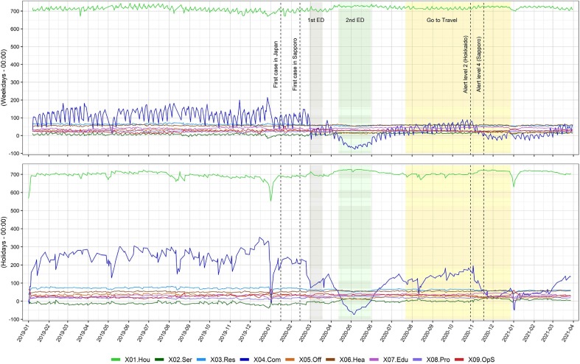Screen dimensions: 580x364
Task: Click the 2020-08 x-axis date label
Action: coord(405,335)
